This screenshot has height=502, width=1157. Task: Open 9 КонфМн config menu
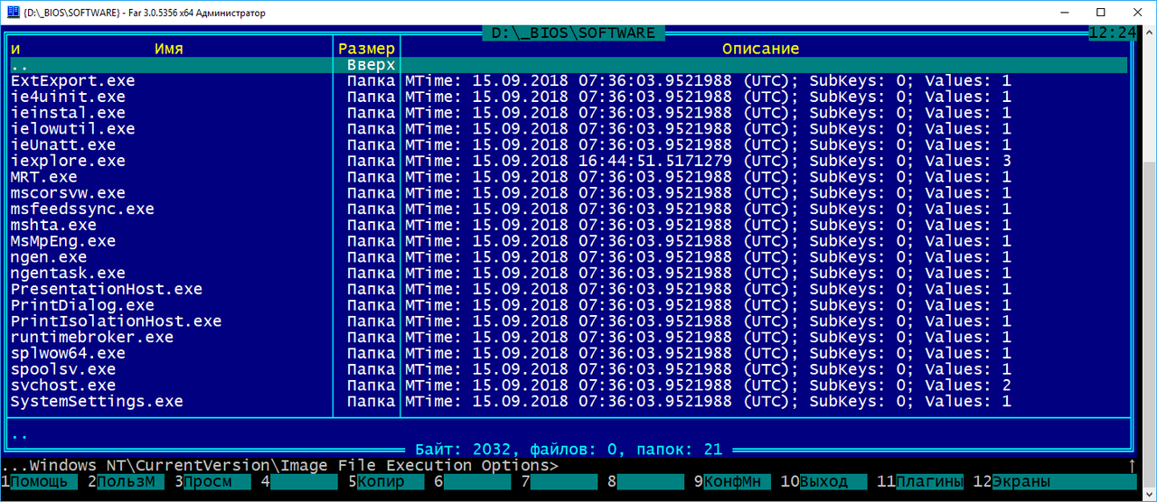(733, 482)
